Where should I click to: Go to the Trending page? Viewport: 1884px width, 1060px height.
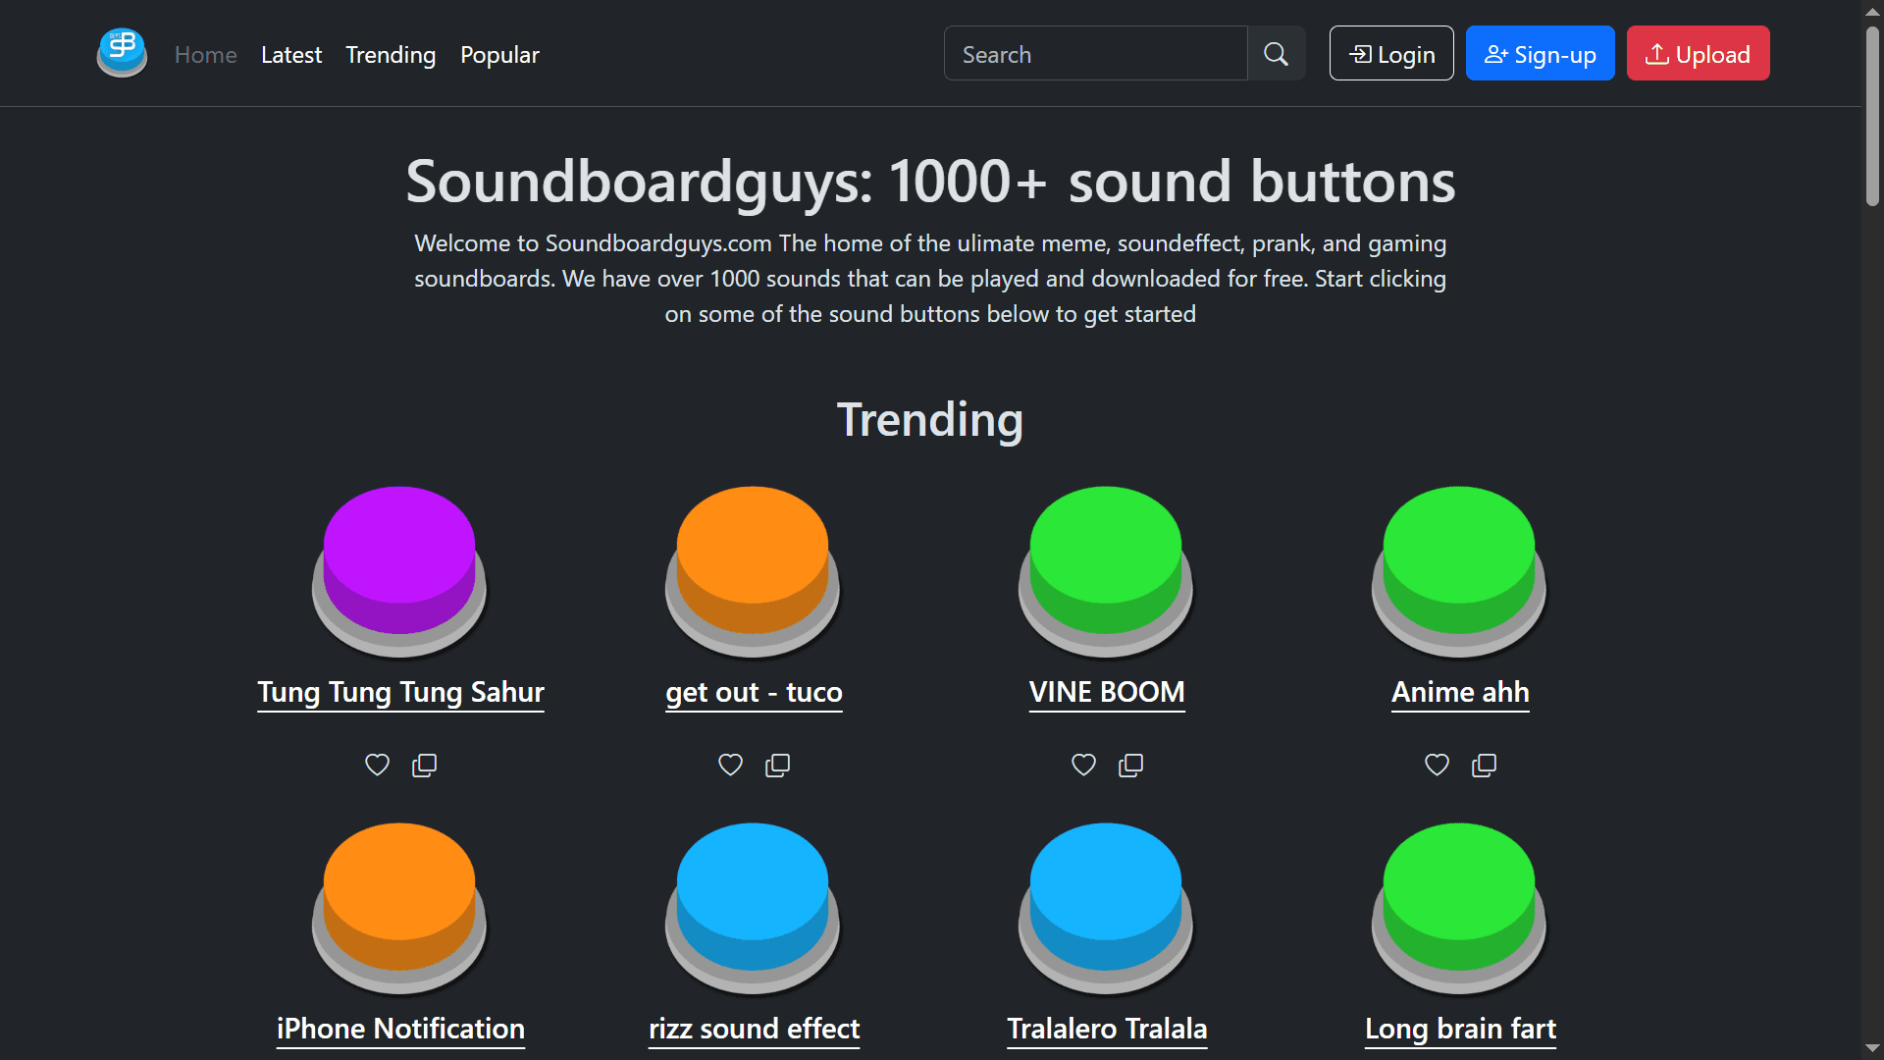click(391, 55)
